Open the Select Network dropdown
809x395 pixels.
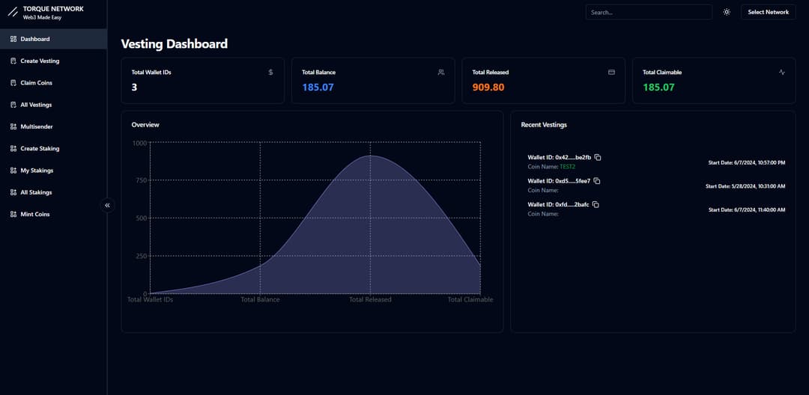[768, 12]
